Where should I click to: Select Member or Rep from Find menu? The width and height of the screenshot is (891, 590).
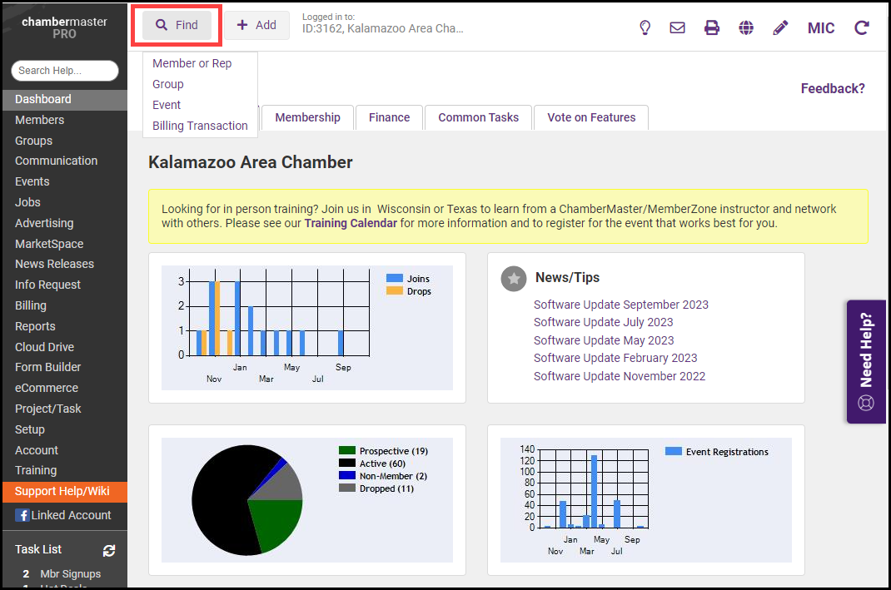[x=192, y=63]
